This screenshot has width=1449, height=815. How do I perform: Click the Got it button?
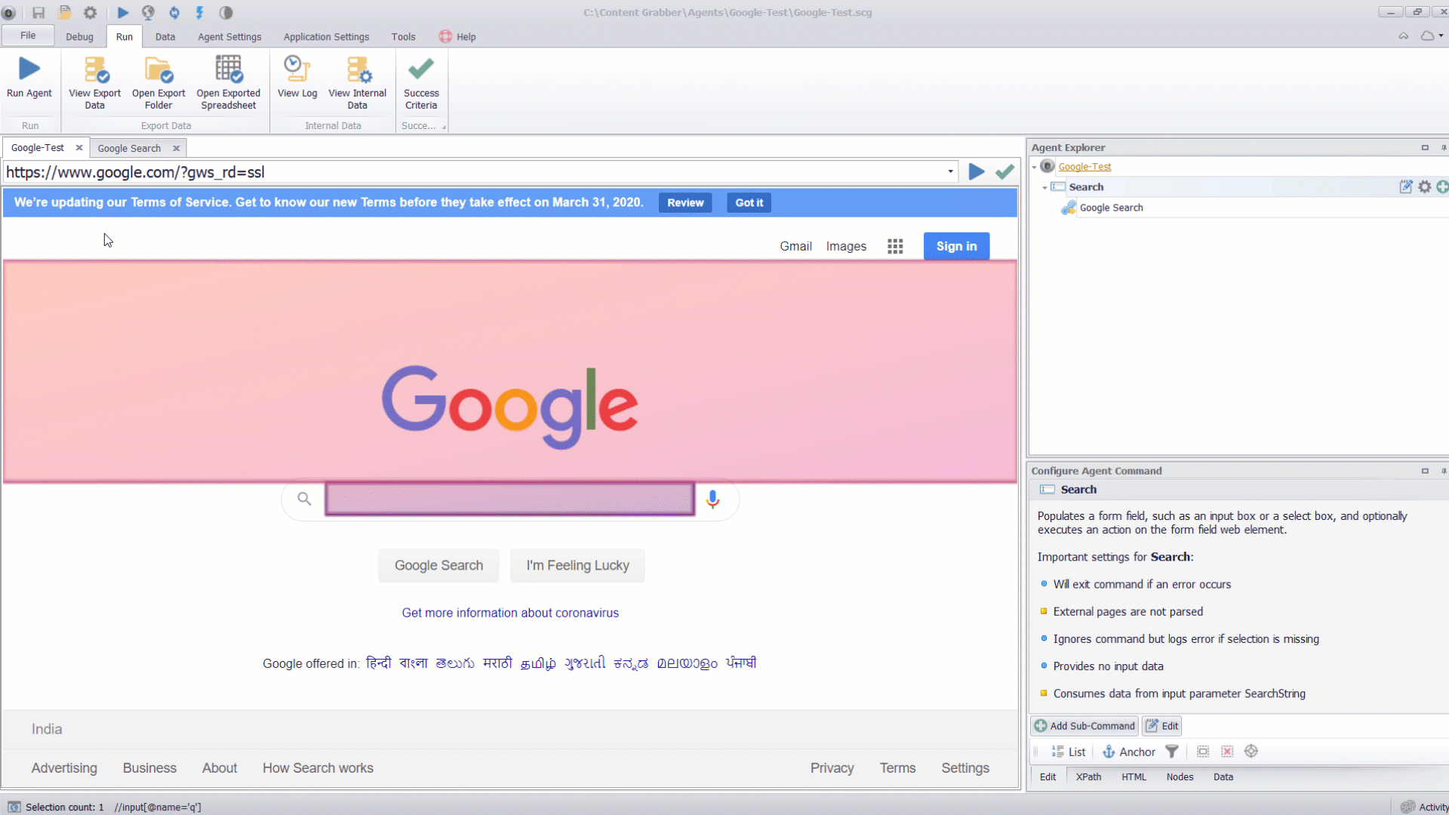coord(748,202)
